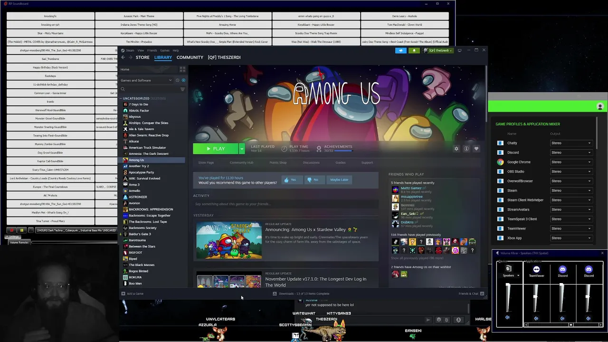The image size is (608, 342).
Task: Mute TeamViewer in Volume Mixer
Action: click(536, 318)
